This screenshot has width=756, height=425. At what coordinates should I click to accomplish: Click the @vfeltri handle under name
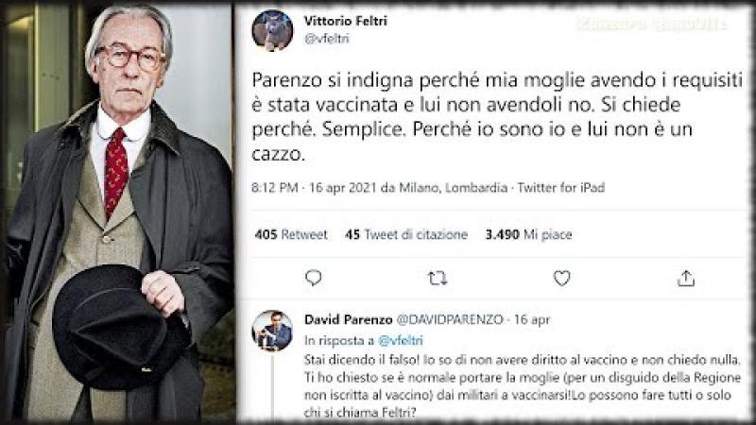click(x=326, y=39)
